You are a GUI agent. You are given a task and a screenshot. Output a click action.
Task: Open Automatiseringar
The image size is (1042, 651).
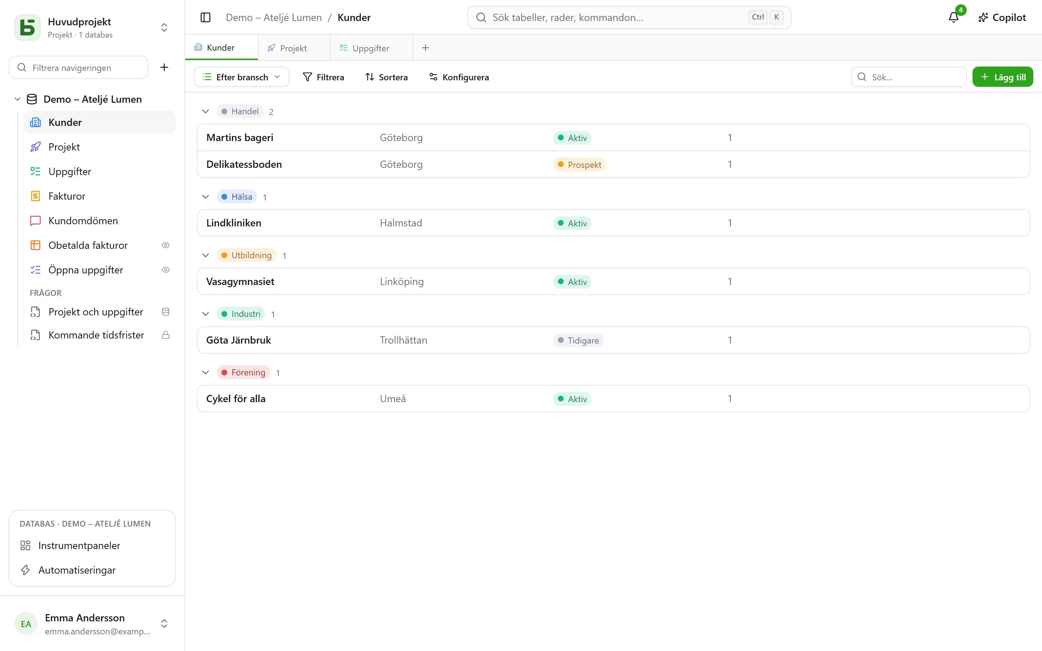92,570
